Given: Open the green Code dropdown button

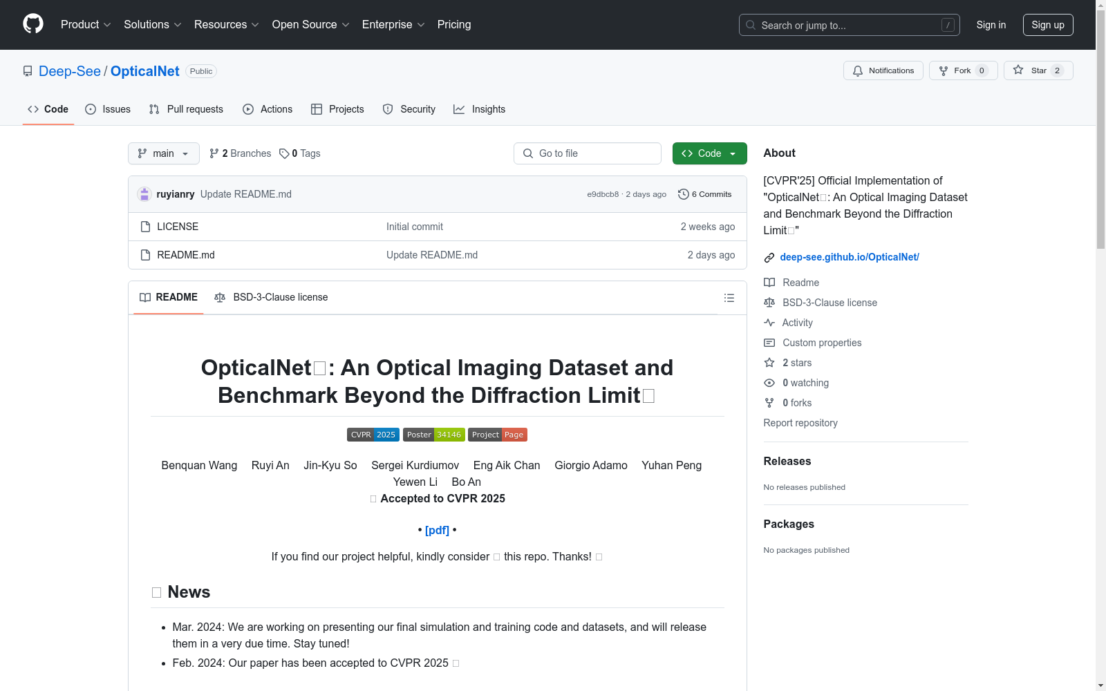Looking at the screenshot, I should [709, 153].
